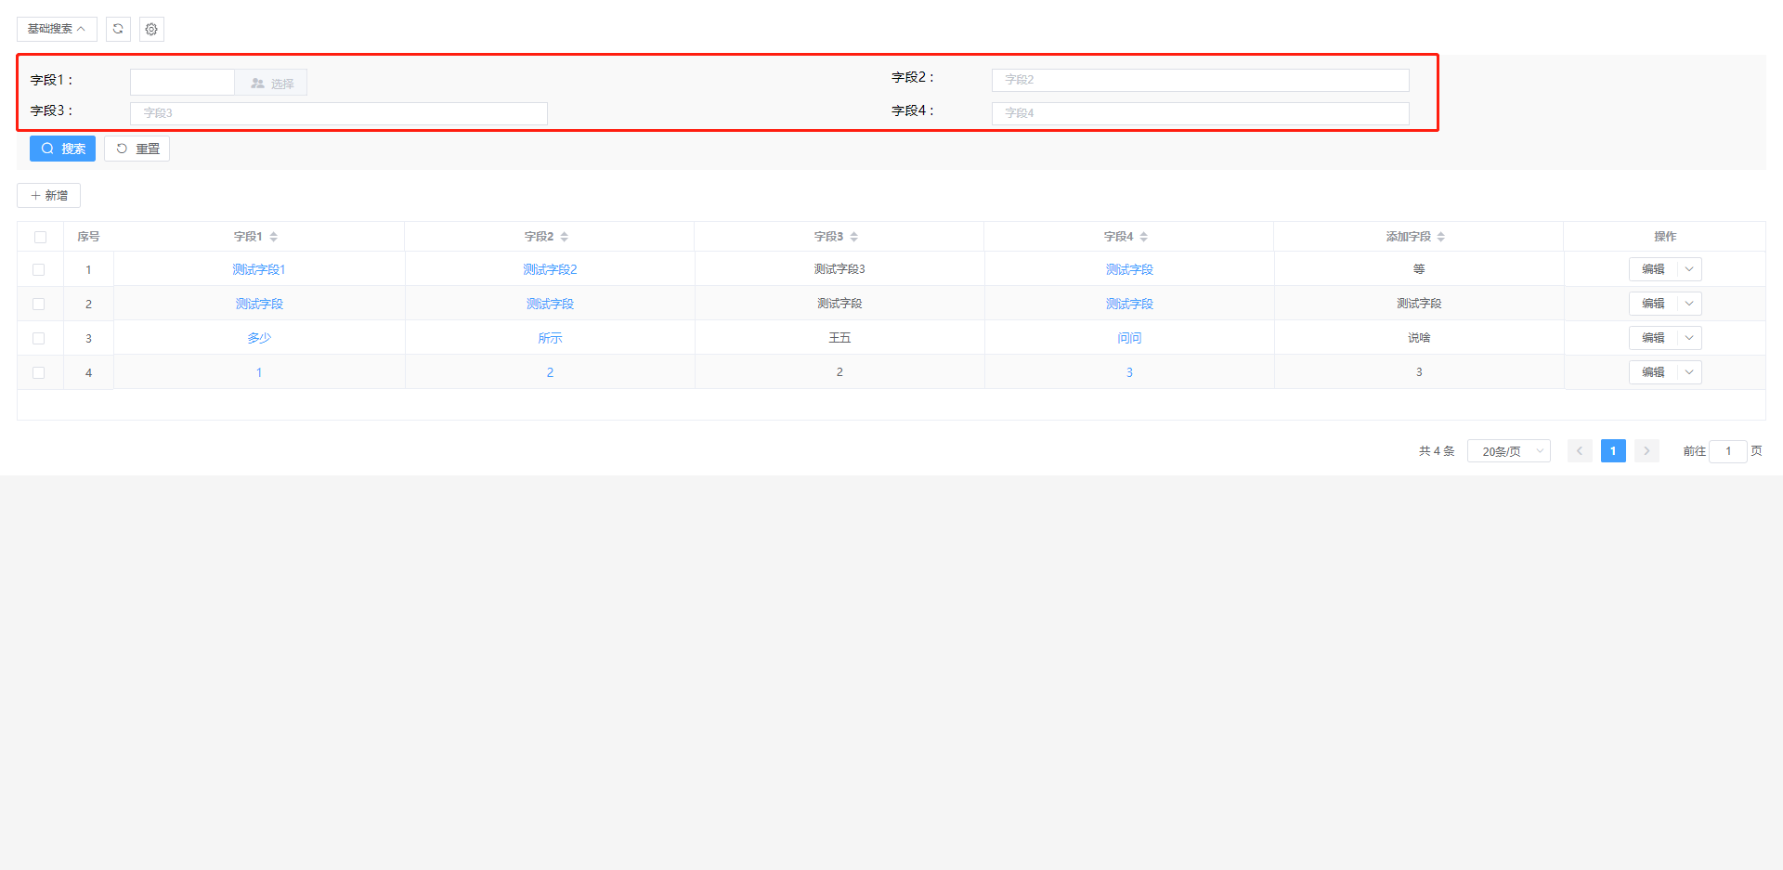Focus the 字段2 search input field

pyautogui.click(x=1200, y=80)
